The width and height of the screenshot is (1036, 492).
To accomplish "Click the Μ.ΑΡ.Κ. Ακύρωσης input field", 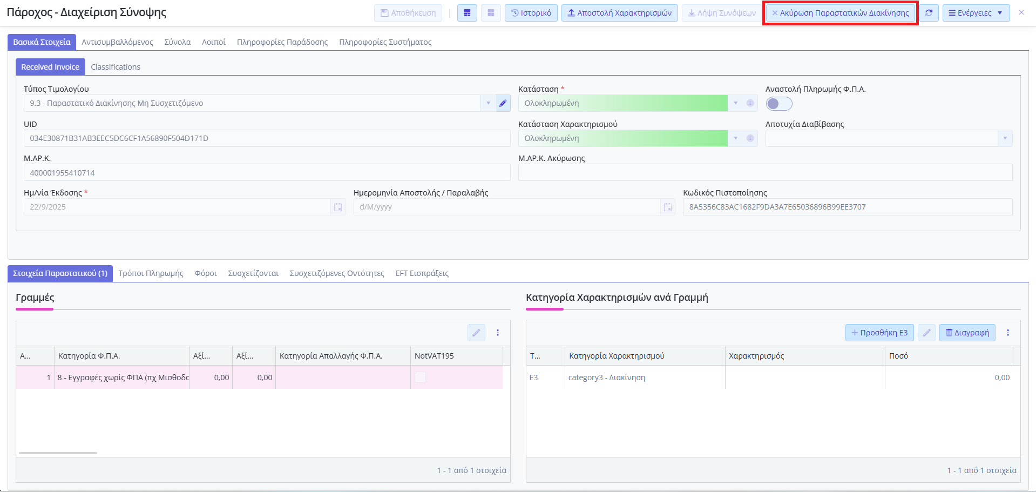I will (x=764, y=173).
